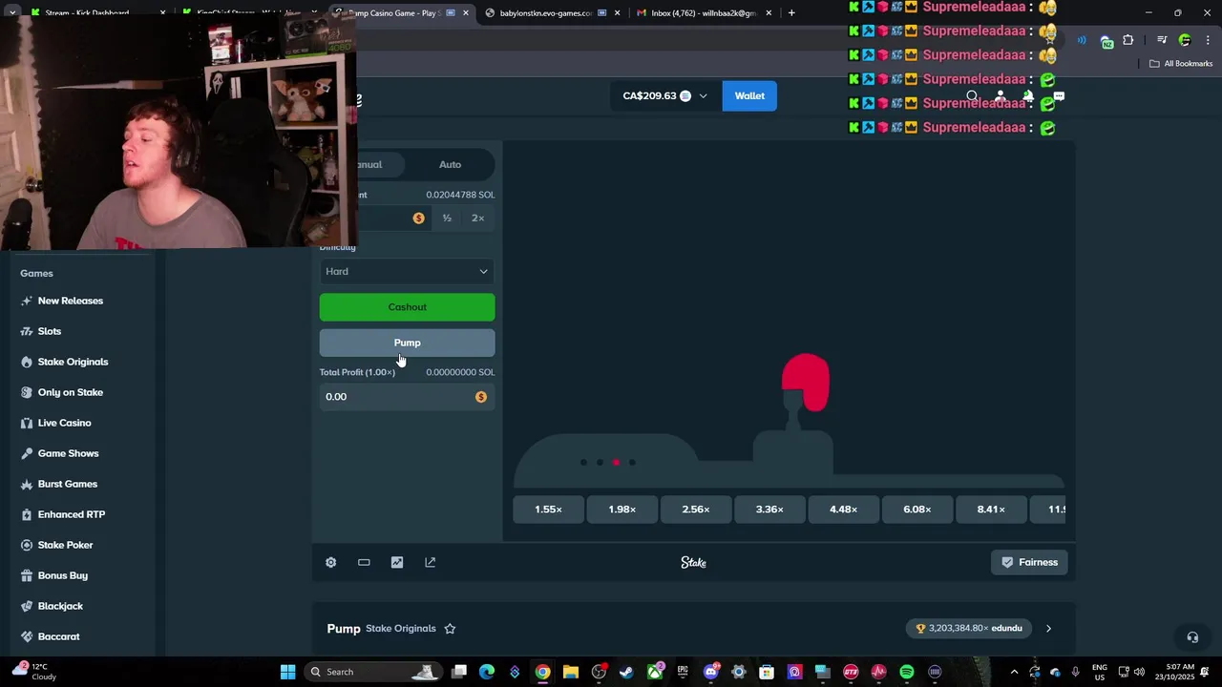Open Stake Originals sidebar item
The height and width of the screenshot is (687, 1222).
(73, 363)
